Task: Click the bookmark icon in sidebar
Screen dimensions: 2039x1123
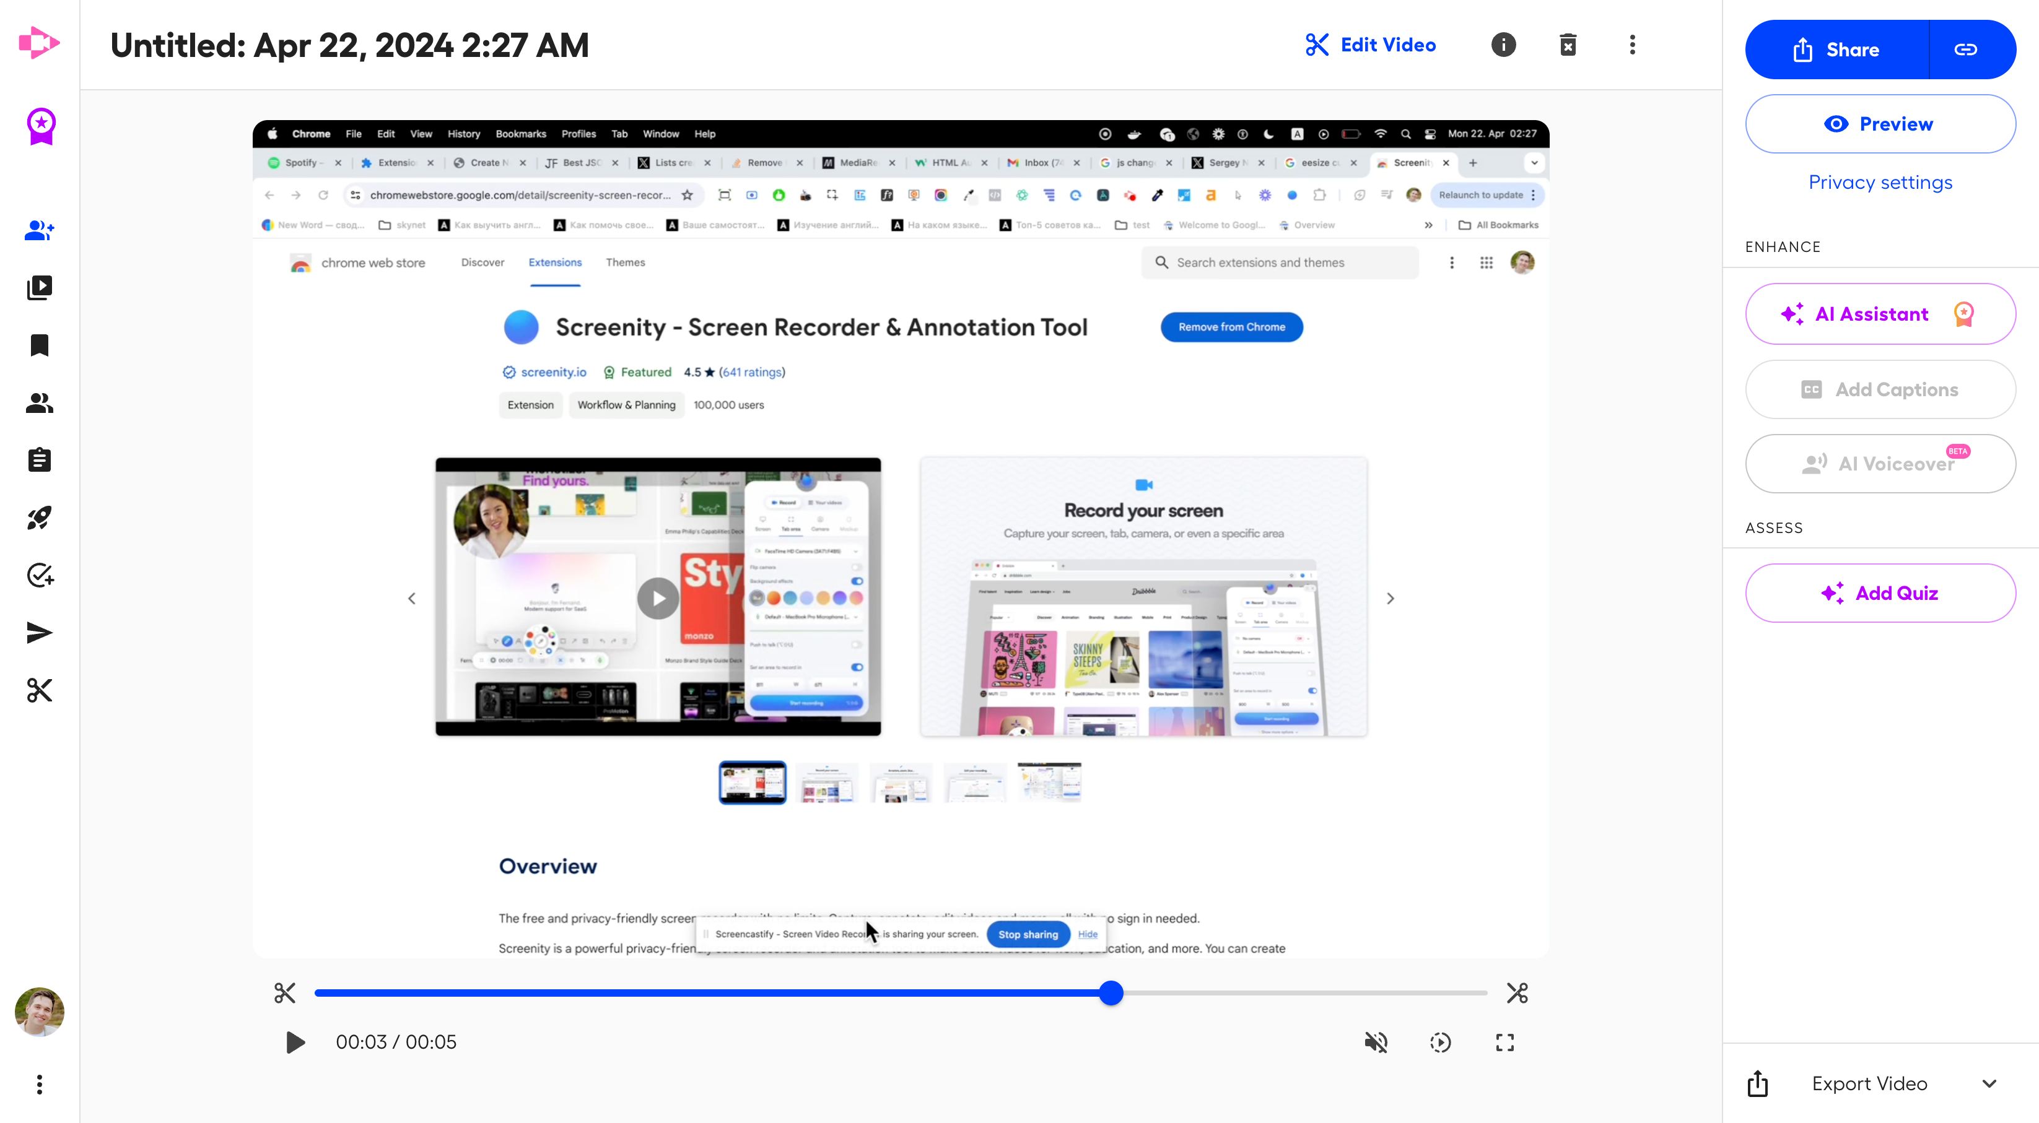Action: [x=40, y=345]
